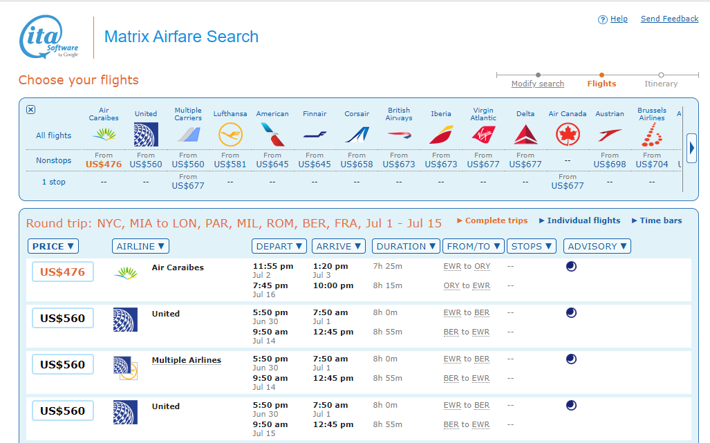Click EWR to ORY route text
The image size is (710, 443).
(467, 267)
